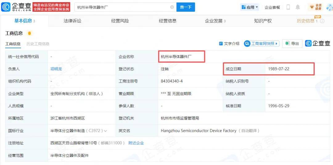Switch to the 法律诉讼 tab
Image resolution: width=333 pixels, height=165 pixels.
72,21
